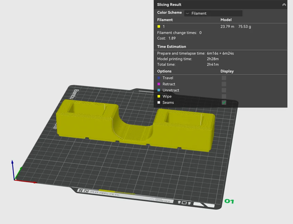Select the green Y-axis arrow of the gizmo
This screenshot has width=293, height=224.
pos(21,169)
